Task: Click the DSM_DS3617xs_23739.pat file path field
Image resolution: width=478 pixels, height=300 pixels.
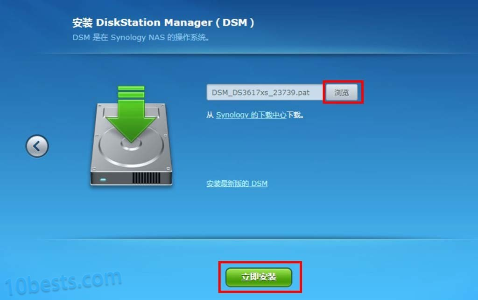Action: tap(265, 93)
